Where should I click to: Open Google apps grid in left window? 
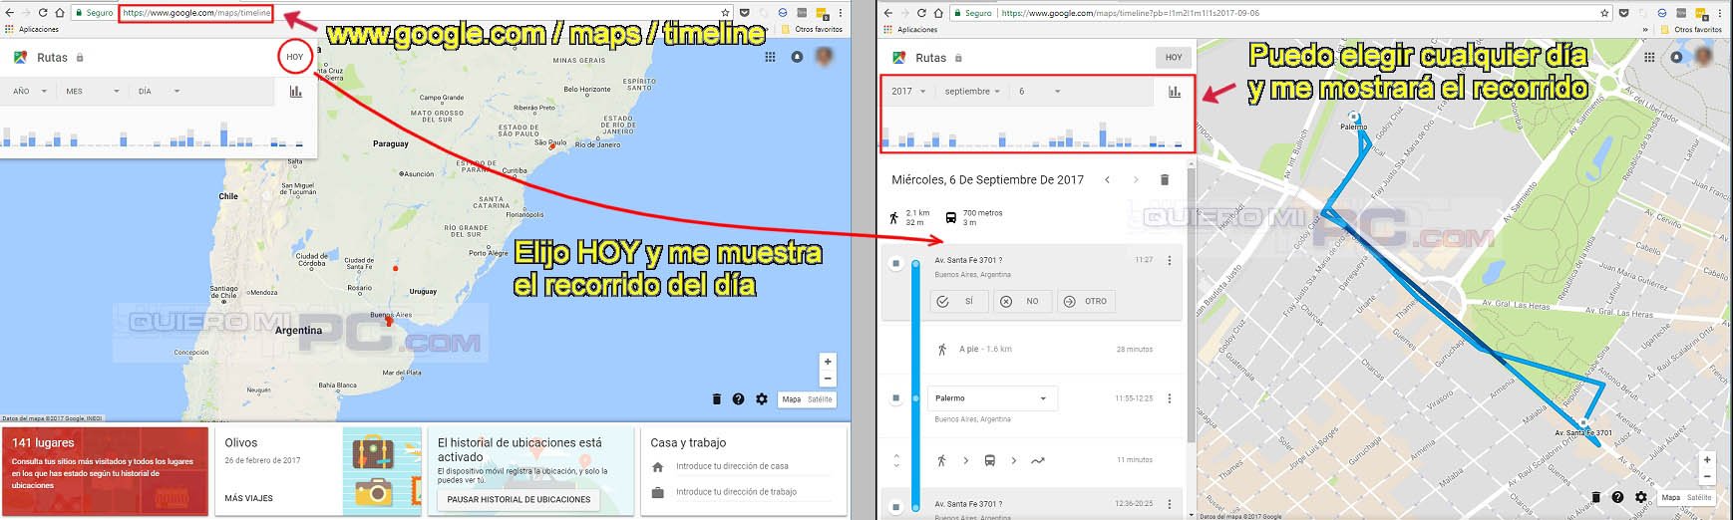click(770, 57)
